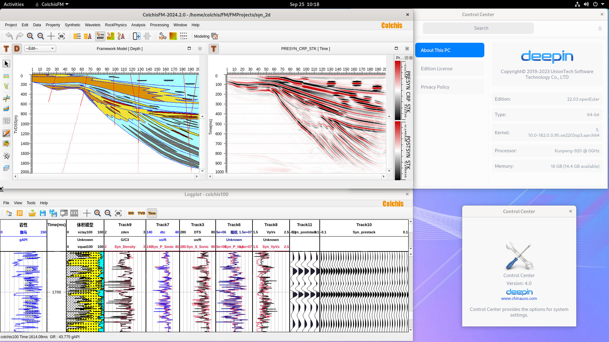The width and height of the screenshot is (609, 342).
Task: Click the add panel icon with blue plus
Action: tap(136, 36)
